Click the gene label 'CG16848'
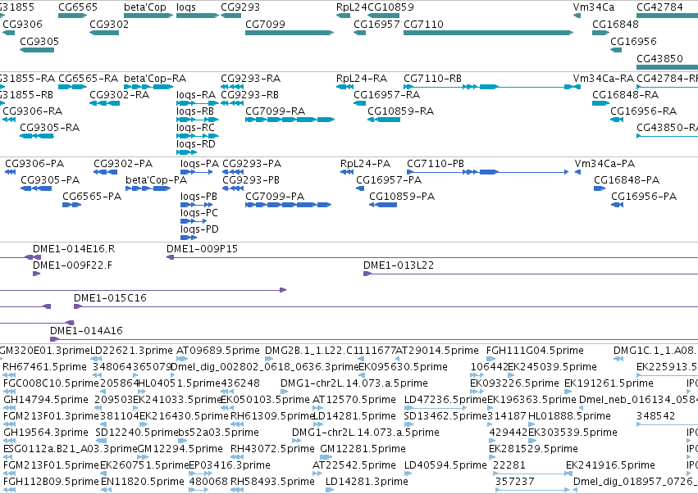The height and width of the screenshot is (494, 698). [615, 24]
